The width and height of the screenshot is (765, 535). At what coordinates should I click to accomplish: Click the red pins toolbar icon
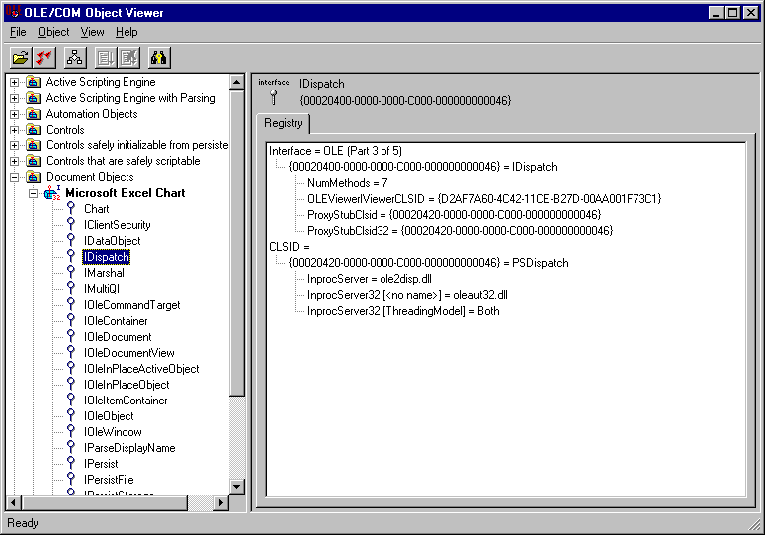pos(44,57)
